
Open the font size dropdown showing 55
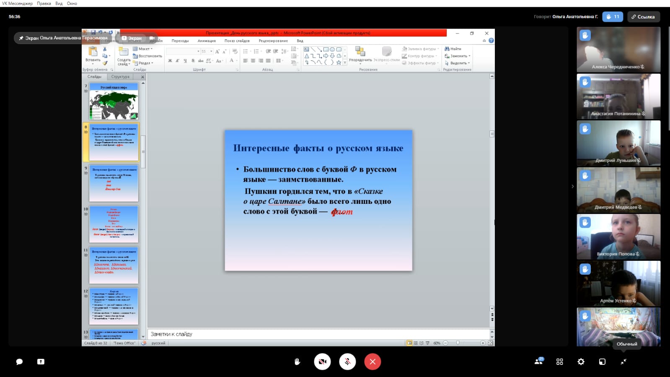point(207,51)
